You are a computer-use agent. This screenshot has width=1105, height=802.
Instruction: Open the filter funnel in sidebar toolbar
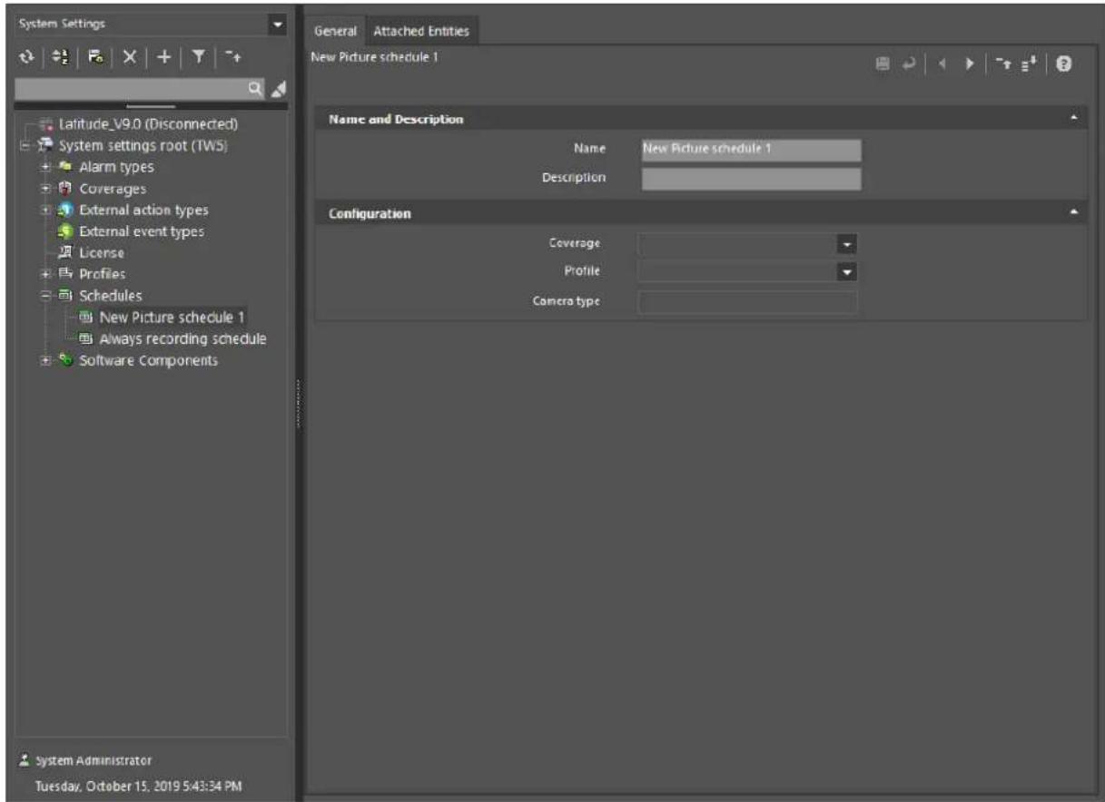(196, 56)
